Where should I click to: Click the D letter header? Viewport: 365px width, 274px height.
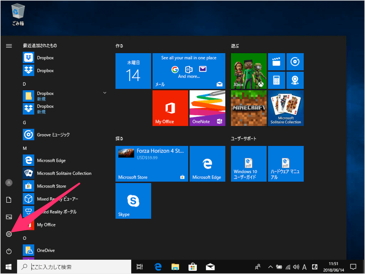click(x=24, y=84)
